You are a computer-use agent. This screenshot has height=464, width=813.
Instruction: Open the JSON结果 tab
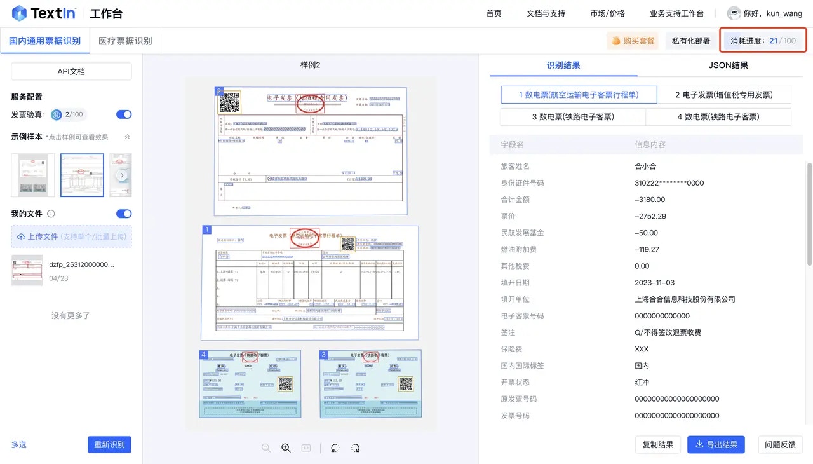(x=729, y=65)
